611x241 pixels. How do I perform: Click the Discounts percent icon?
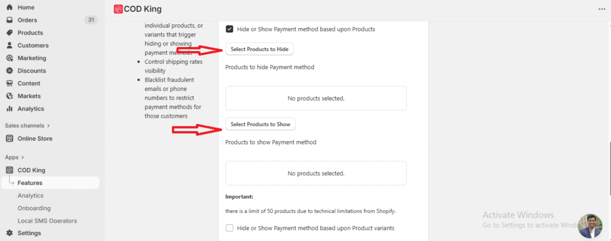point(10,71)
